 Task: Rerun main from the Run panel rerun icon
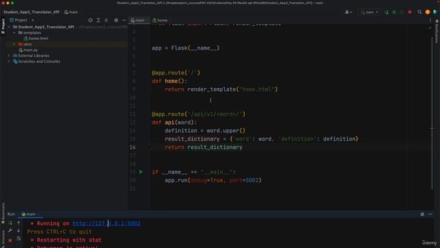[10, 223]
